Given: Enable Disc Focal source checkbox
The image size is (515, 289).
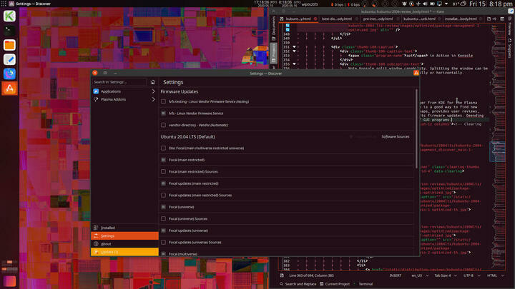Looking at the screenshot, I should tap(163, 148).
